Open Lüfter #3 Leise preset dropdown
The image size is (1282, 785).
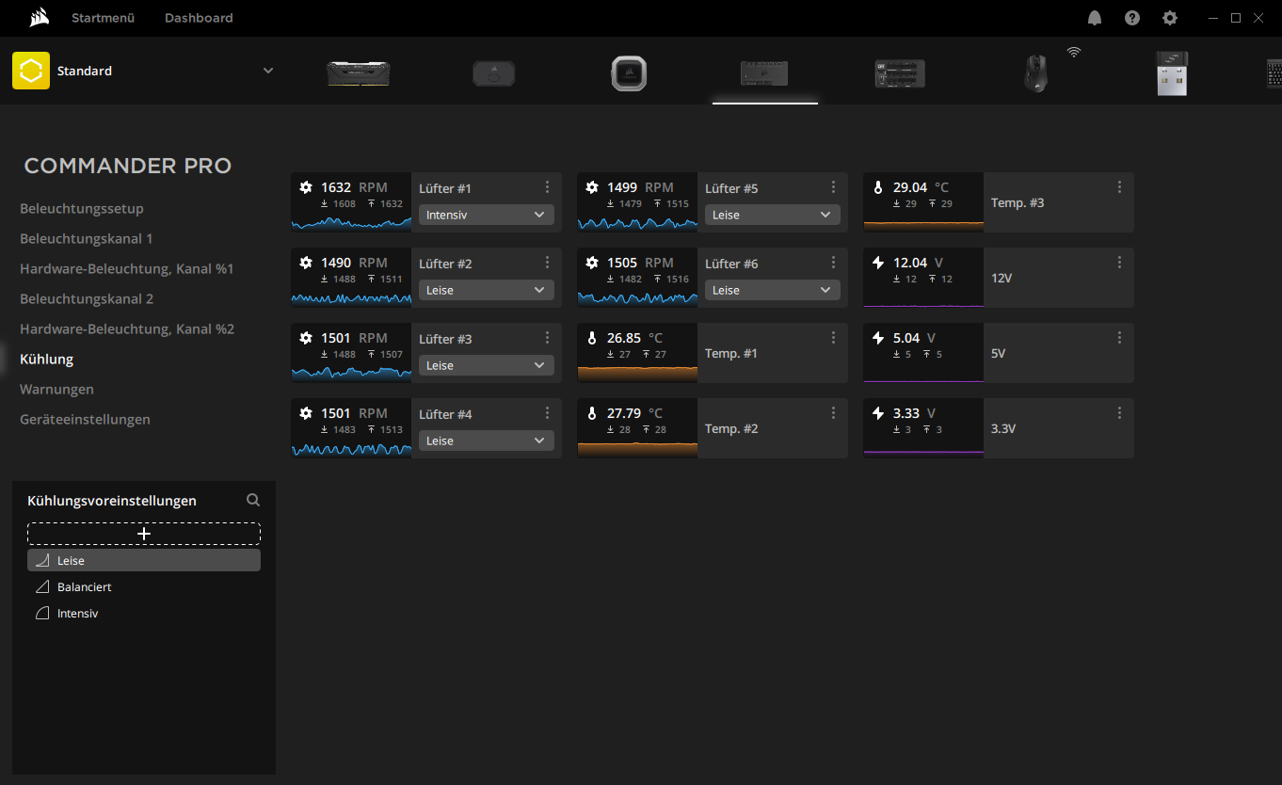point(487,365)
